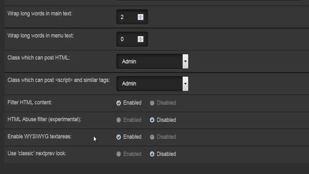Image resolution: width=309 pixels, height=174 pixels.
Task: Click 'Class which can post <script>' label
Action: pos(59,80)
